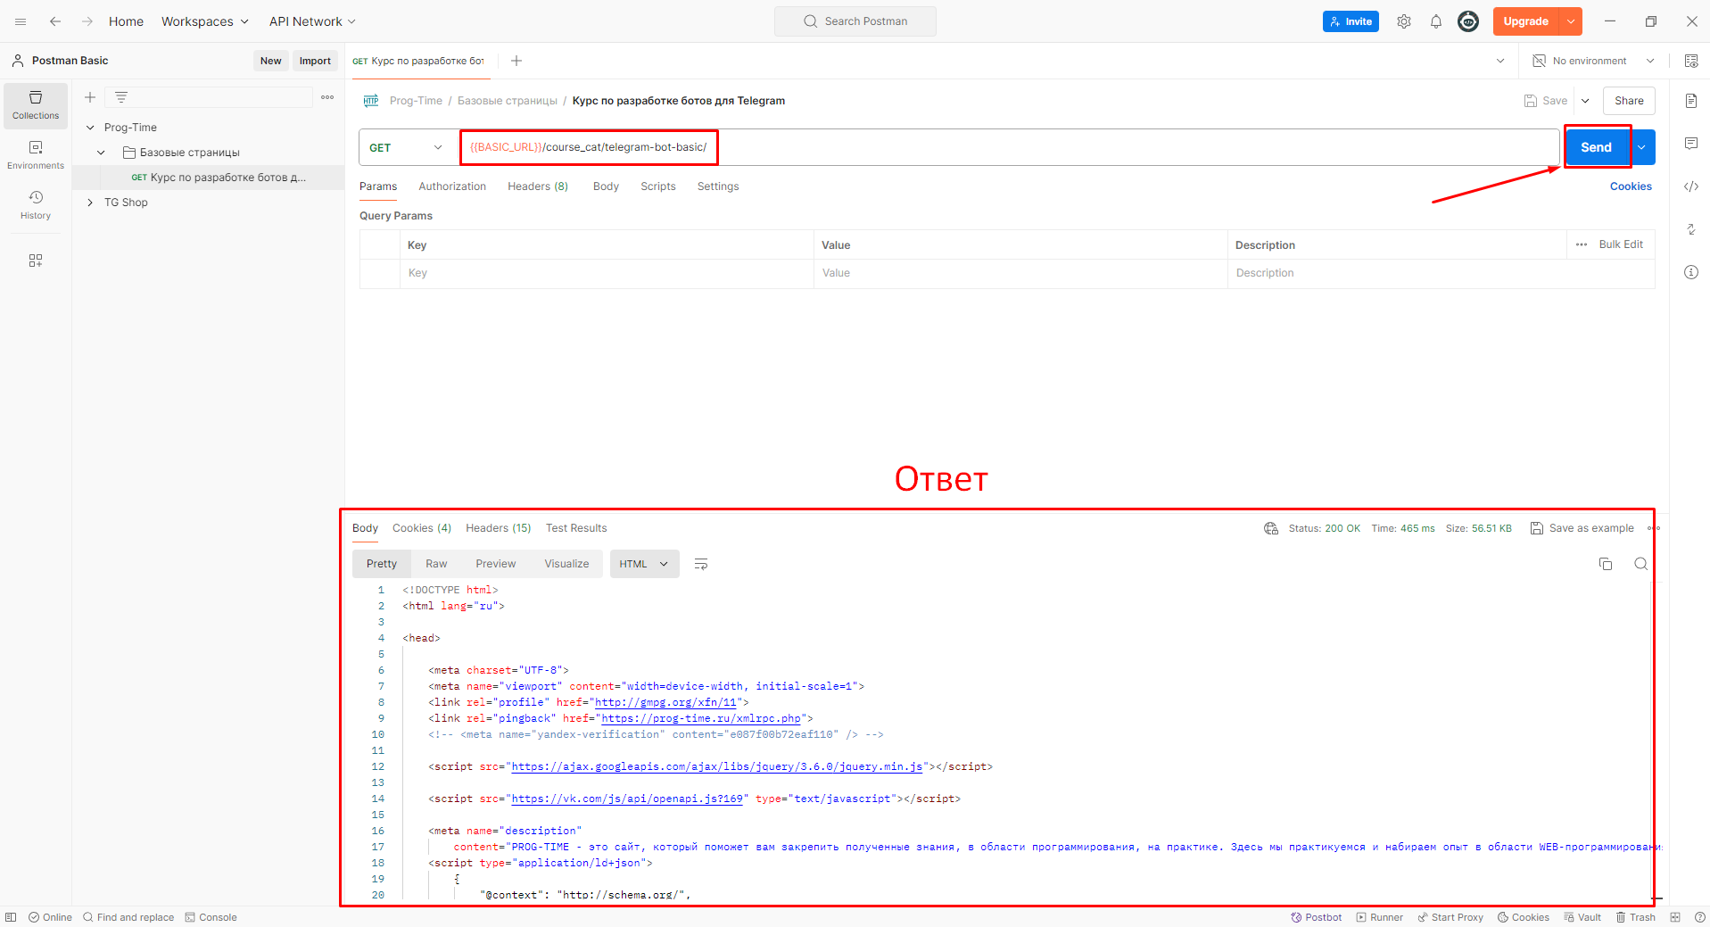
Task: Switch to the Settings tab
Action: (x=718, y=186)
